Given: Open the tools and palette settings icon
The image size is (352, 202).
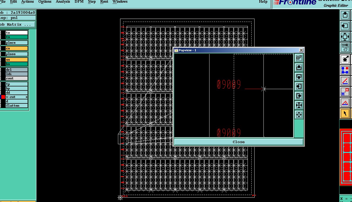Looking at the screenshot, I should coord(345,47).
